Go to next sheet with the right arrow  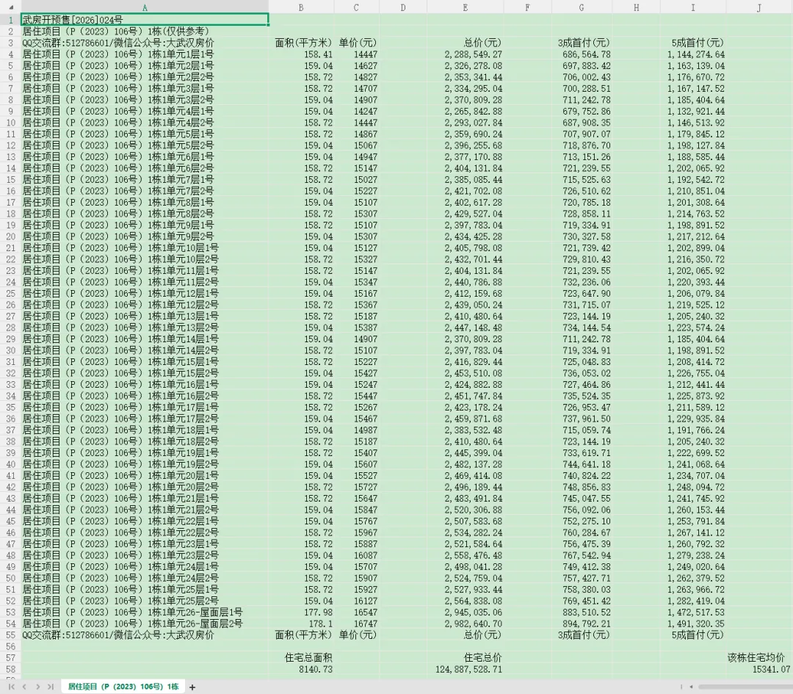click(38, 687)
